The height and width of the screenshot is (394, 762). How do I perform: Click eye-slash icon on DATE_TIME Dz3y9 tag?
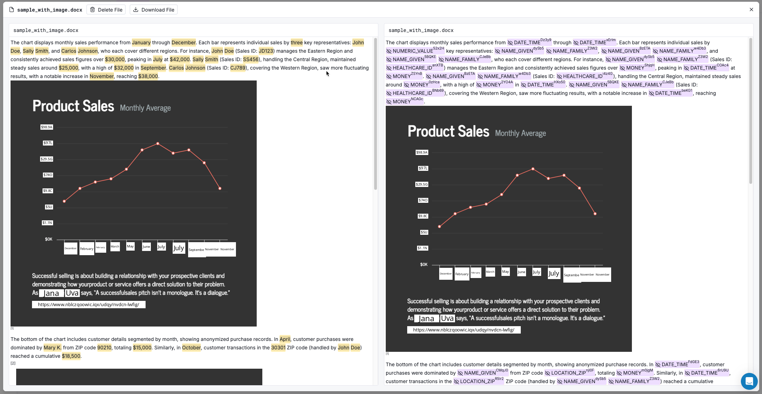[x=510, y=43]
